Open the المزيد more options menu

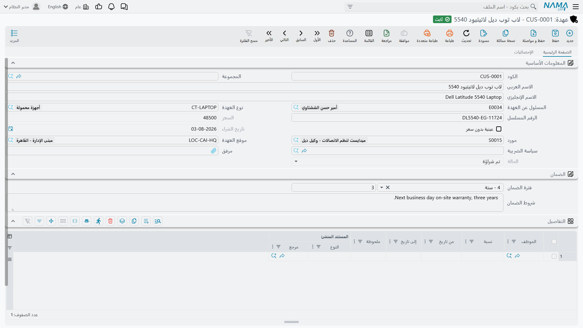[14, 36]
